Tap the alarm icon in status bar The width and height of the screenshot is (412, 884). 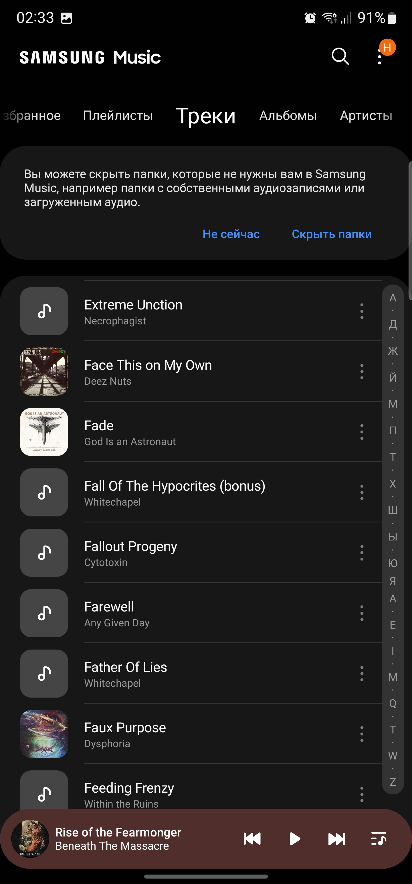tap(310, 18)
